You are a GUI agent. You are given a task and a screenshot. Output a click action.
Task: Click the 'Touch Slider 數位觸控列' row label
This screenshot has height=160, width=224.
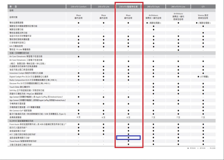20,87
